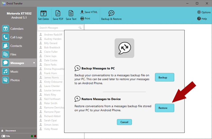
Task: Click the red status dot indicator
Action: (35, 136)
